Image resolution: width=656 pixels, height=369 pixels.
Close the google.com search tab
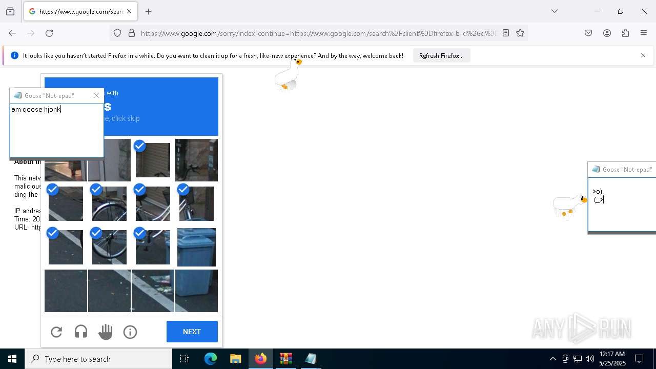tap(129, 11)
